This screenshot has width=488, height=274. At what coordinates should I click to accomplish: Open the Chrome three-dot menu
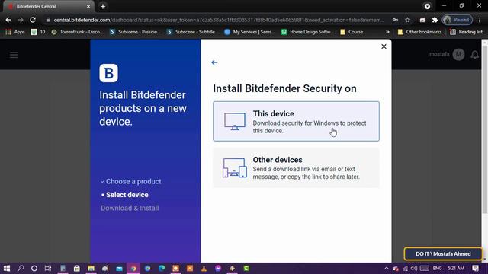[x=480, y=20]
